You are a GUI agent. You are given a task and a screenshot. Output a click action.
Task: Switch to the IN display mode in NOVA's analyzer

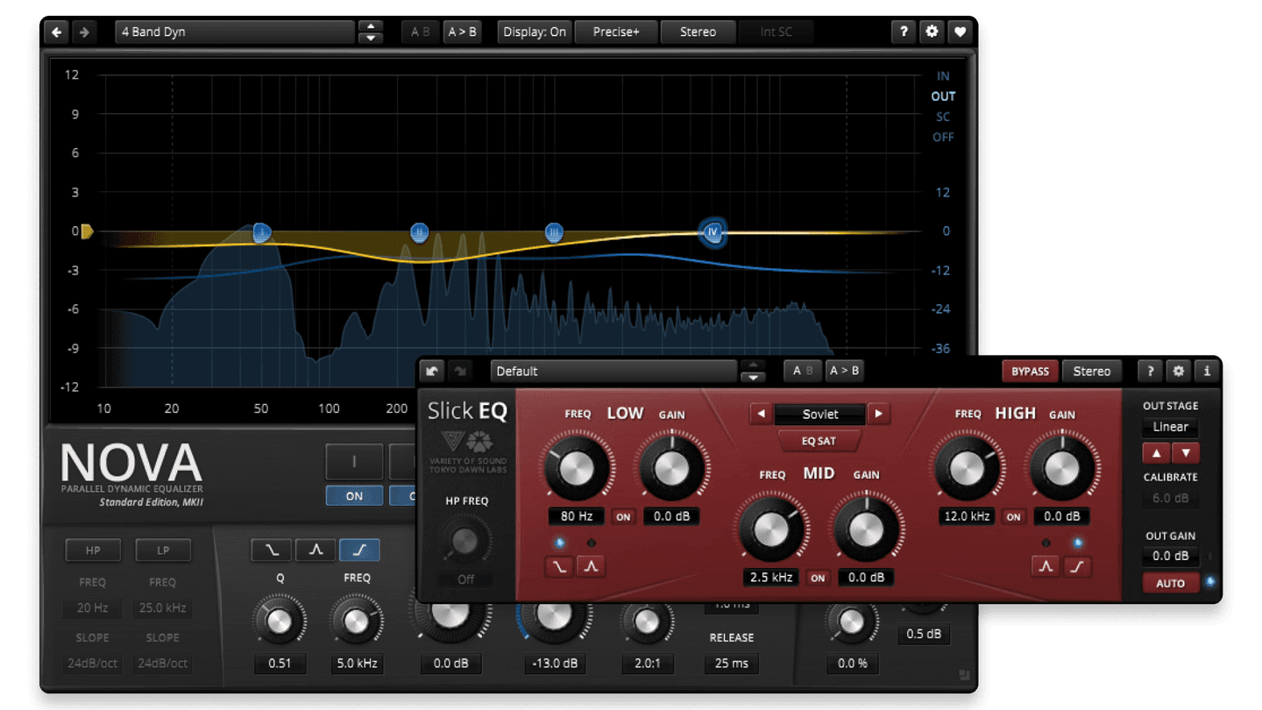point(943,75)
